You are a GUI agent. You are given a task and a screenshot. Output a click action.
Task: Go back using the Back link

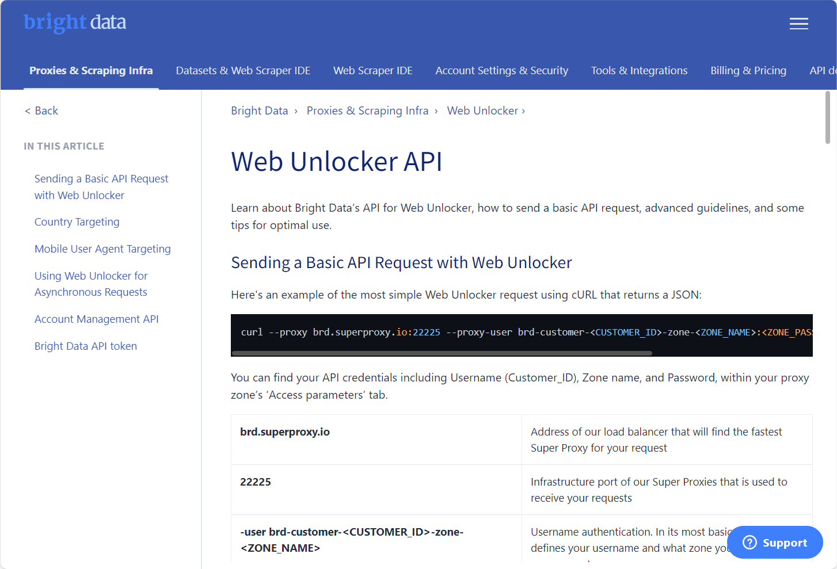(x=41, y=110)
